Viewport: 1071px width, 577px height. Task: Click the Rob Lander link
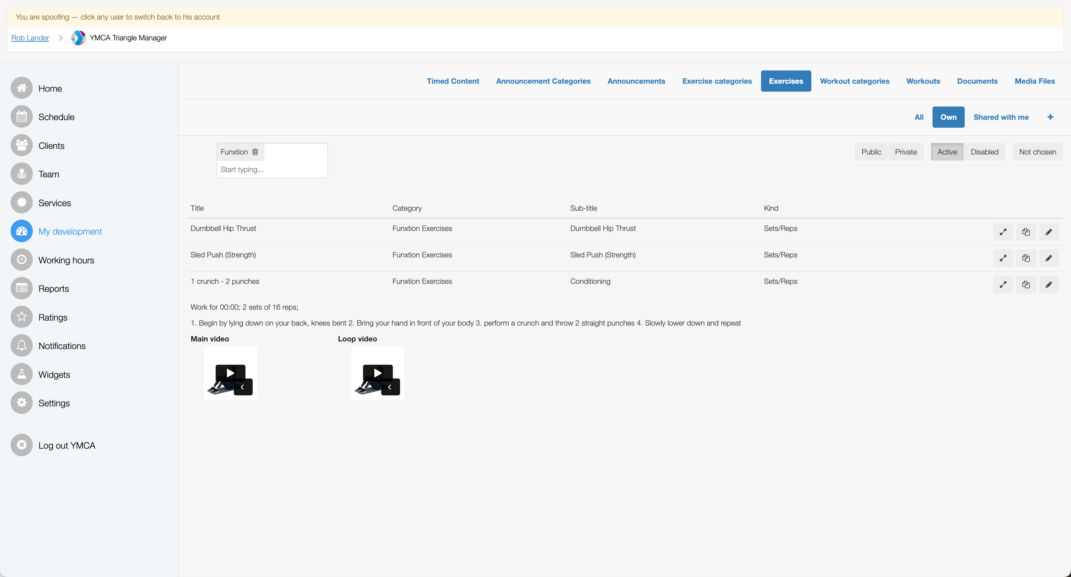point(30,38)
